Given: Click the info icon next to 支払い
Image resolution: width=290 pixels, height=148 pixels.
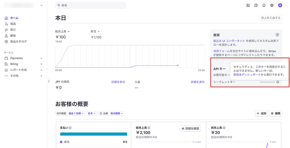Looking at the screenshot, I should [70, 128].
